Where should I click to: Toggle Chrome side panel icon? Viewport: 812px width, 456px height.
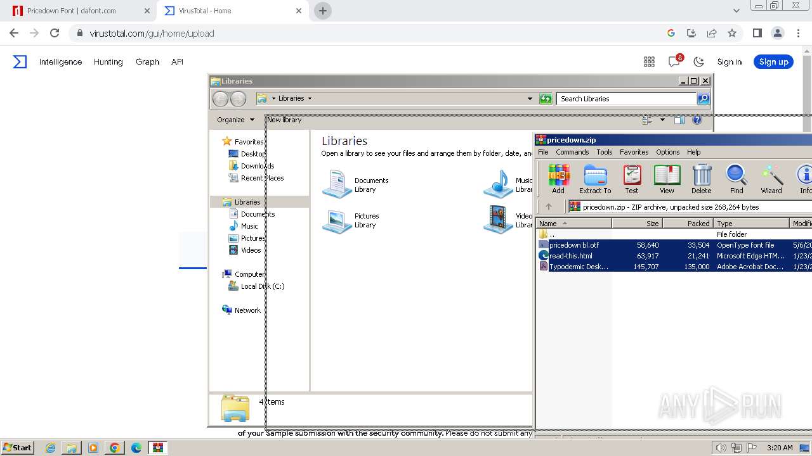coord(757,33)
